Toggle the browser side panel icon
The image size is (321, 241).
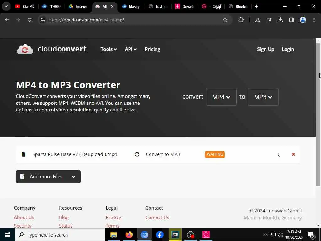pos(291,20)
